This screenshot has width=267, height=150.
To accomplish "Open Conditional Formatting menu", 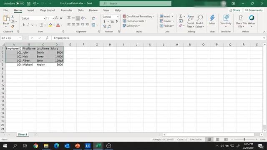I will point(139,16).
